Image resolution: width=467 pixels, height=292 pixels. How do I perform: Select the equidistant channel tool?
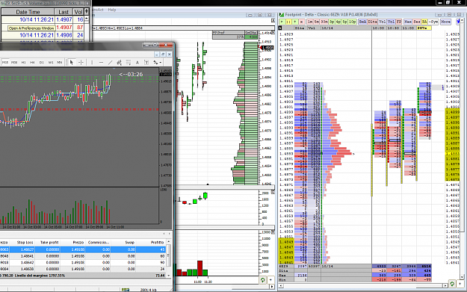(119, 62)
